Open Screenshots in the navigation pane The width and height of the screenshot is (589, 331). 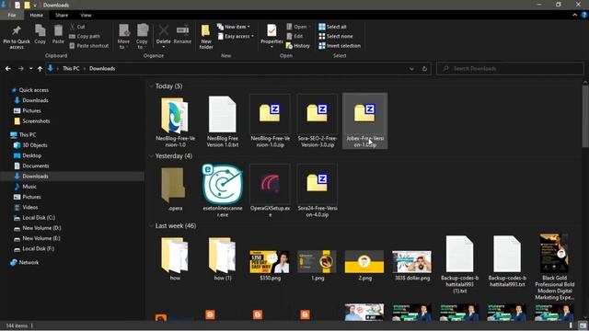tap(36, 121)
